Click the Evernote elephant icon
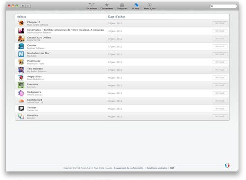 21,85
